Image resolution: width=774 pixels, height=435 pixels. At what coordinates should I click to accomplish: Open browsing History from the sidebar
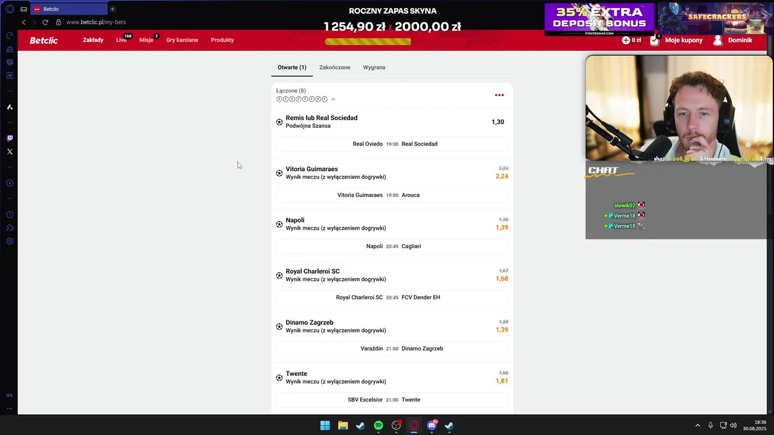point(10,214)
